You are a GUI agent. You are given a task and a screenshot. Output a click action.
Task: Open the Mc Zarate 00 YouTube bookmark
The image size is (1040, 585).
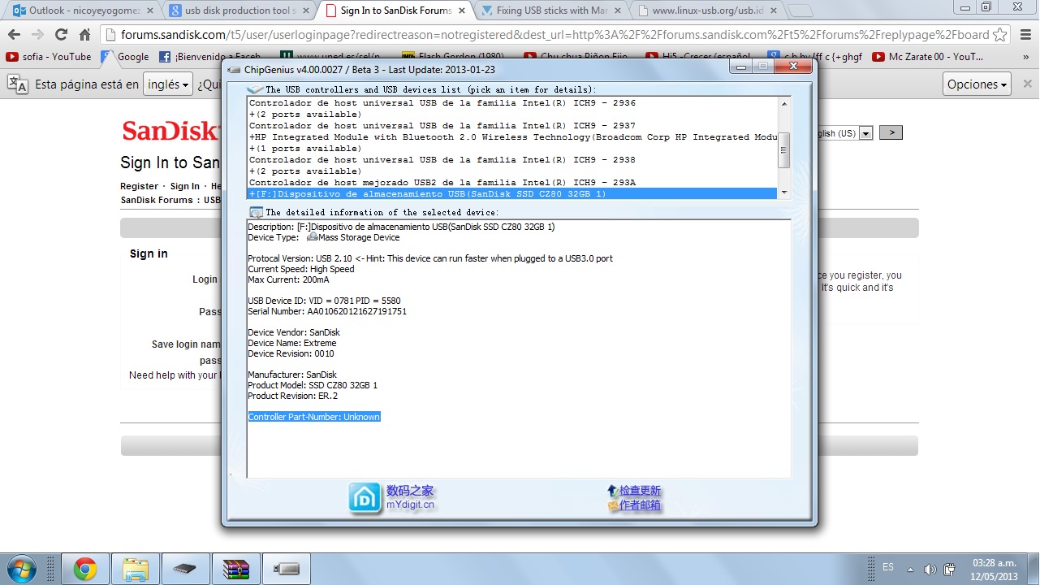pos(927,57)
